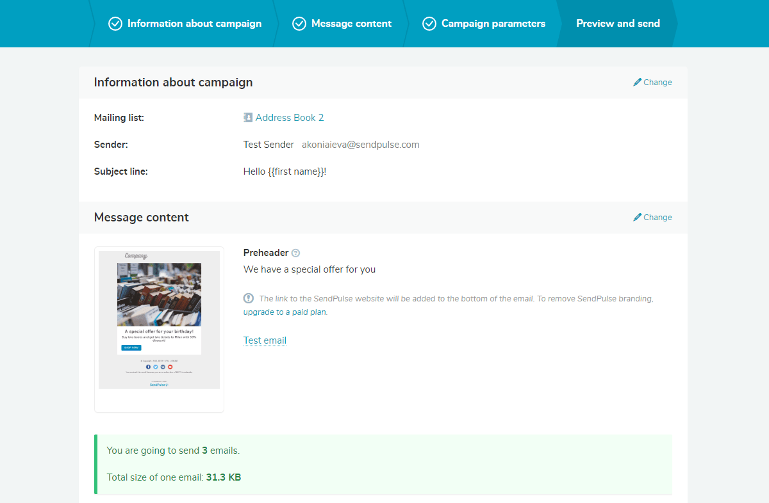Click the Total size 31.3 KB value
769x503 pixels.
click(224, 477)
